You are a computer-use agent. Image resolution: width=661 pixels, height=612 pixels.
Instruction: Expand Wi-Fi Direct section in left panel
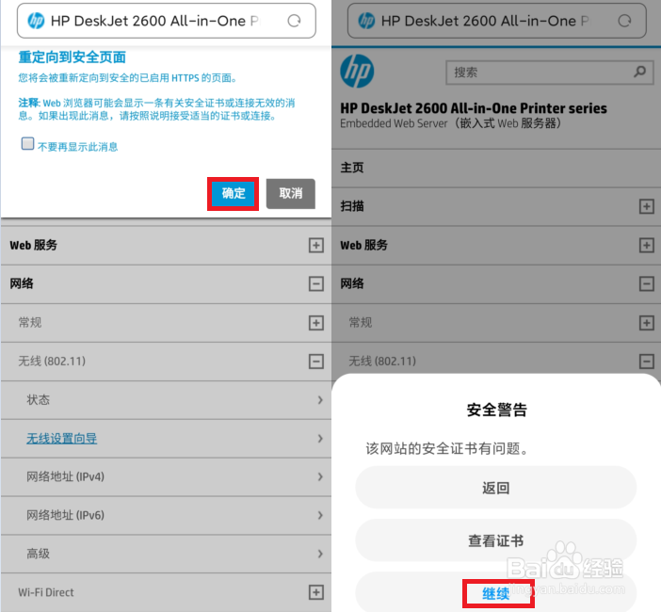click(x=315, y=592)
